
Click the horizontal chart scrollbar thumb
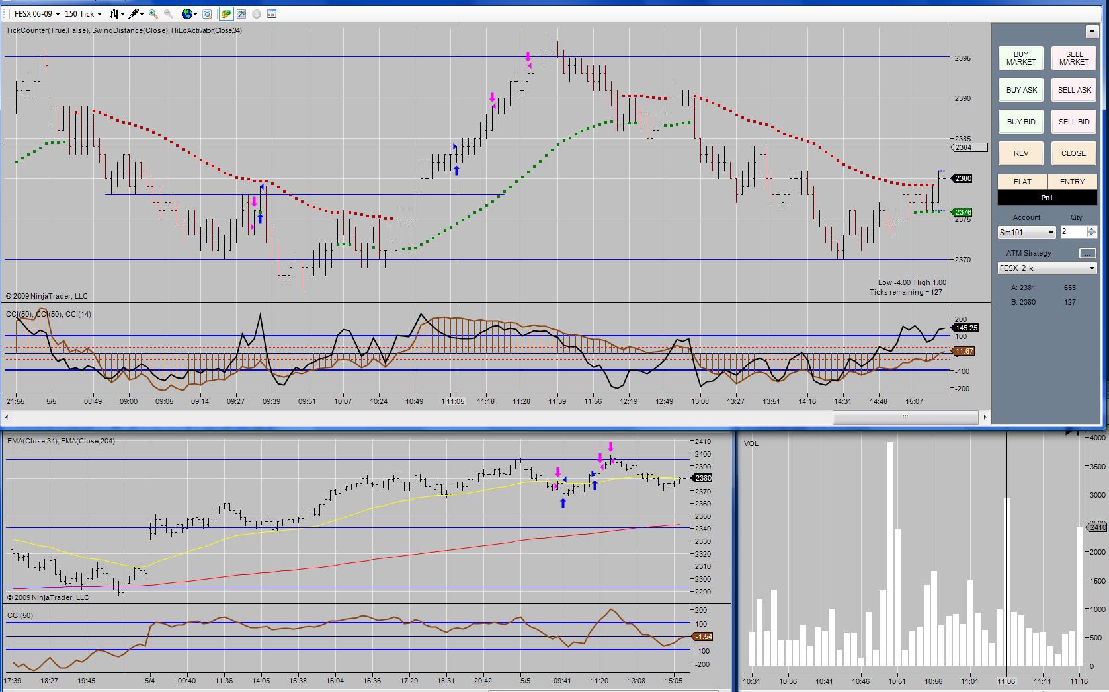[905, 417]
